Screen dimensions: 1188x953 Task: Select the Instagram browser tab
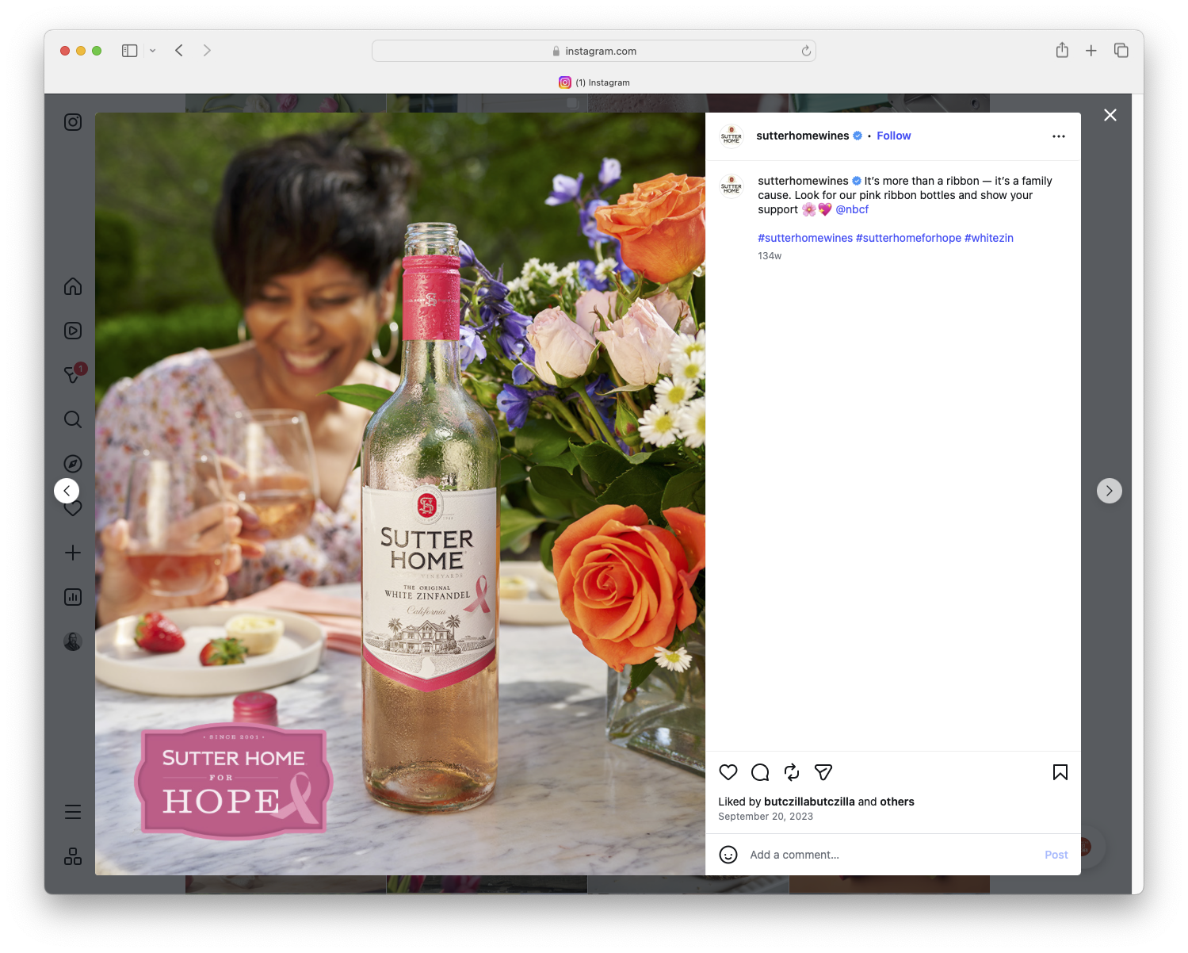[x=594, y=82]
